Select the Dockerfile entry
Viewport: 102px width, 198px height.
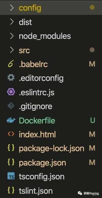[x=51, y=120]
